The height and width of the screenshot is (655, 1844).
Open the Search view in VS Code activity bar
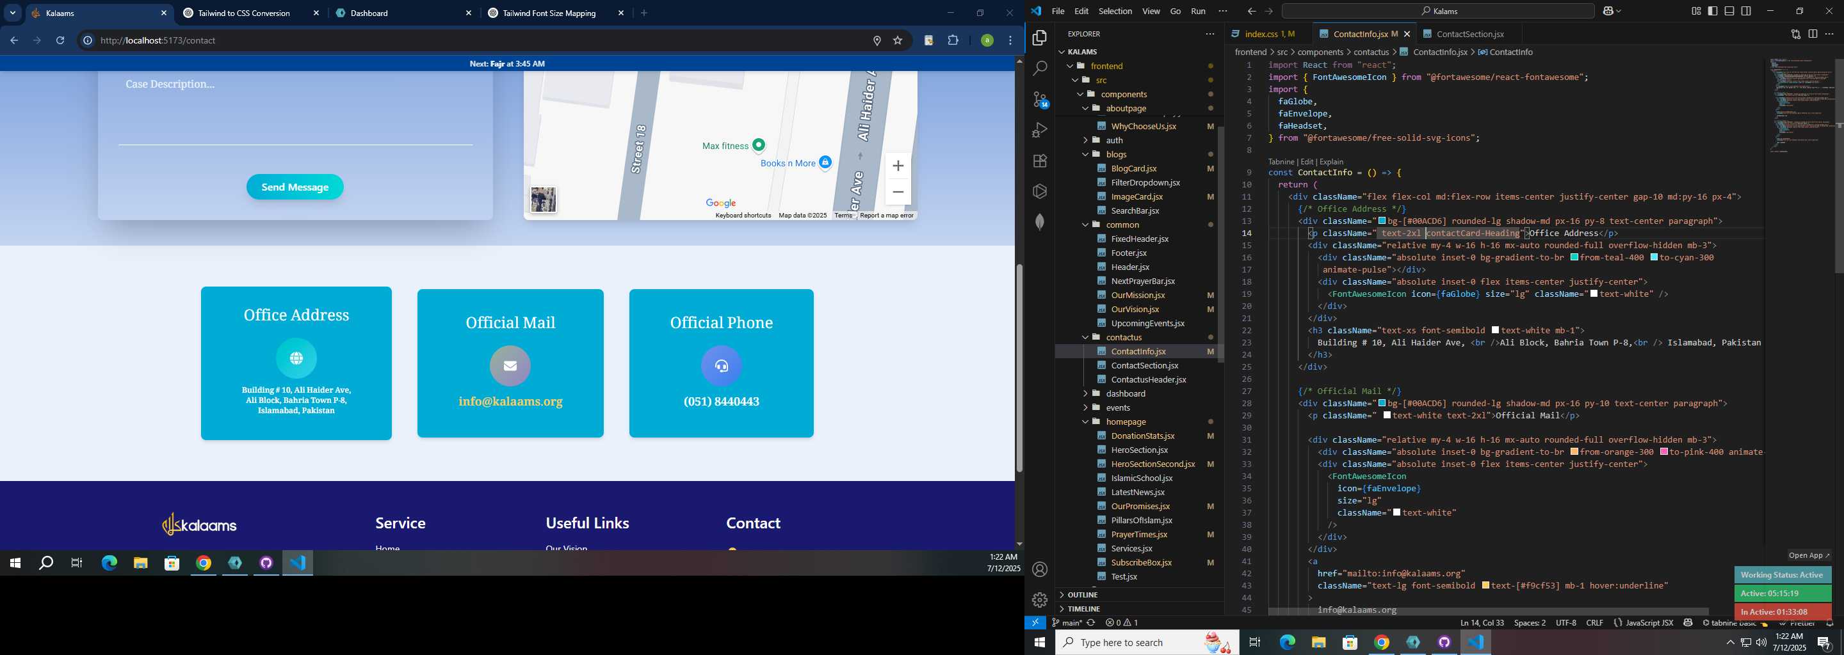coord(1040,68)
